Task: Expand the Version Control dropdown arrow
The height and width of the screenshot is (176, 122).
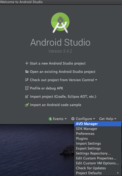Action: click(x=96, y=80)
